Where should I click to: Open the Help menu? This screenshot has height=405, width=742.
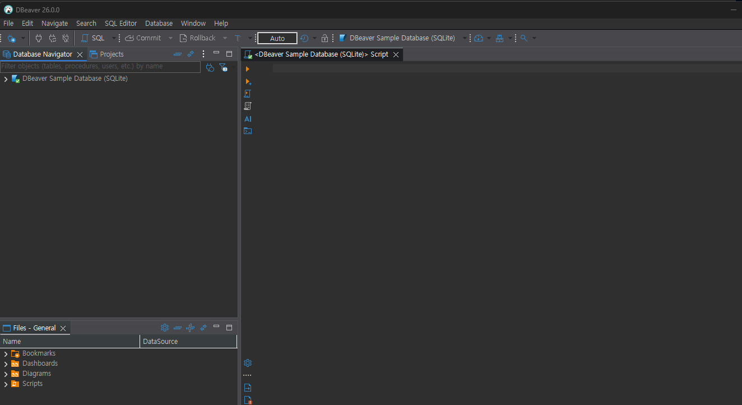(221, 24)
